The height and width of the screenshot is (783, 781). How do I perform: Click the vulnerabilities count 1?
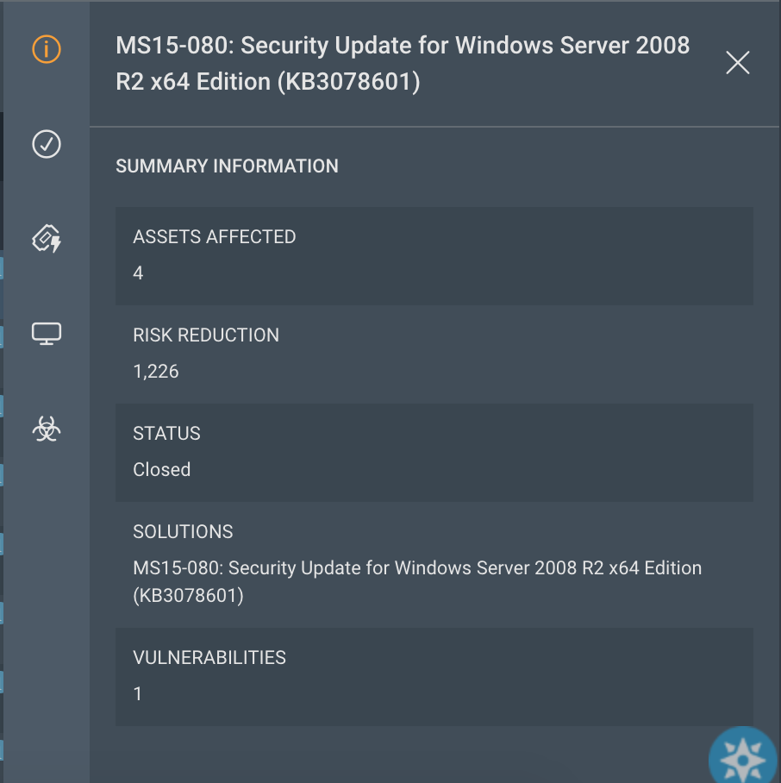(138, 693)
